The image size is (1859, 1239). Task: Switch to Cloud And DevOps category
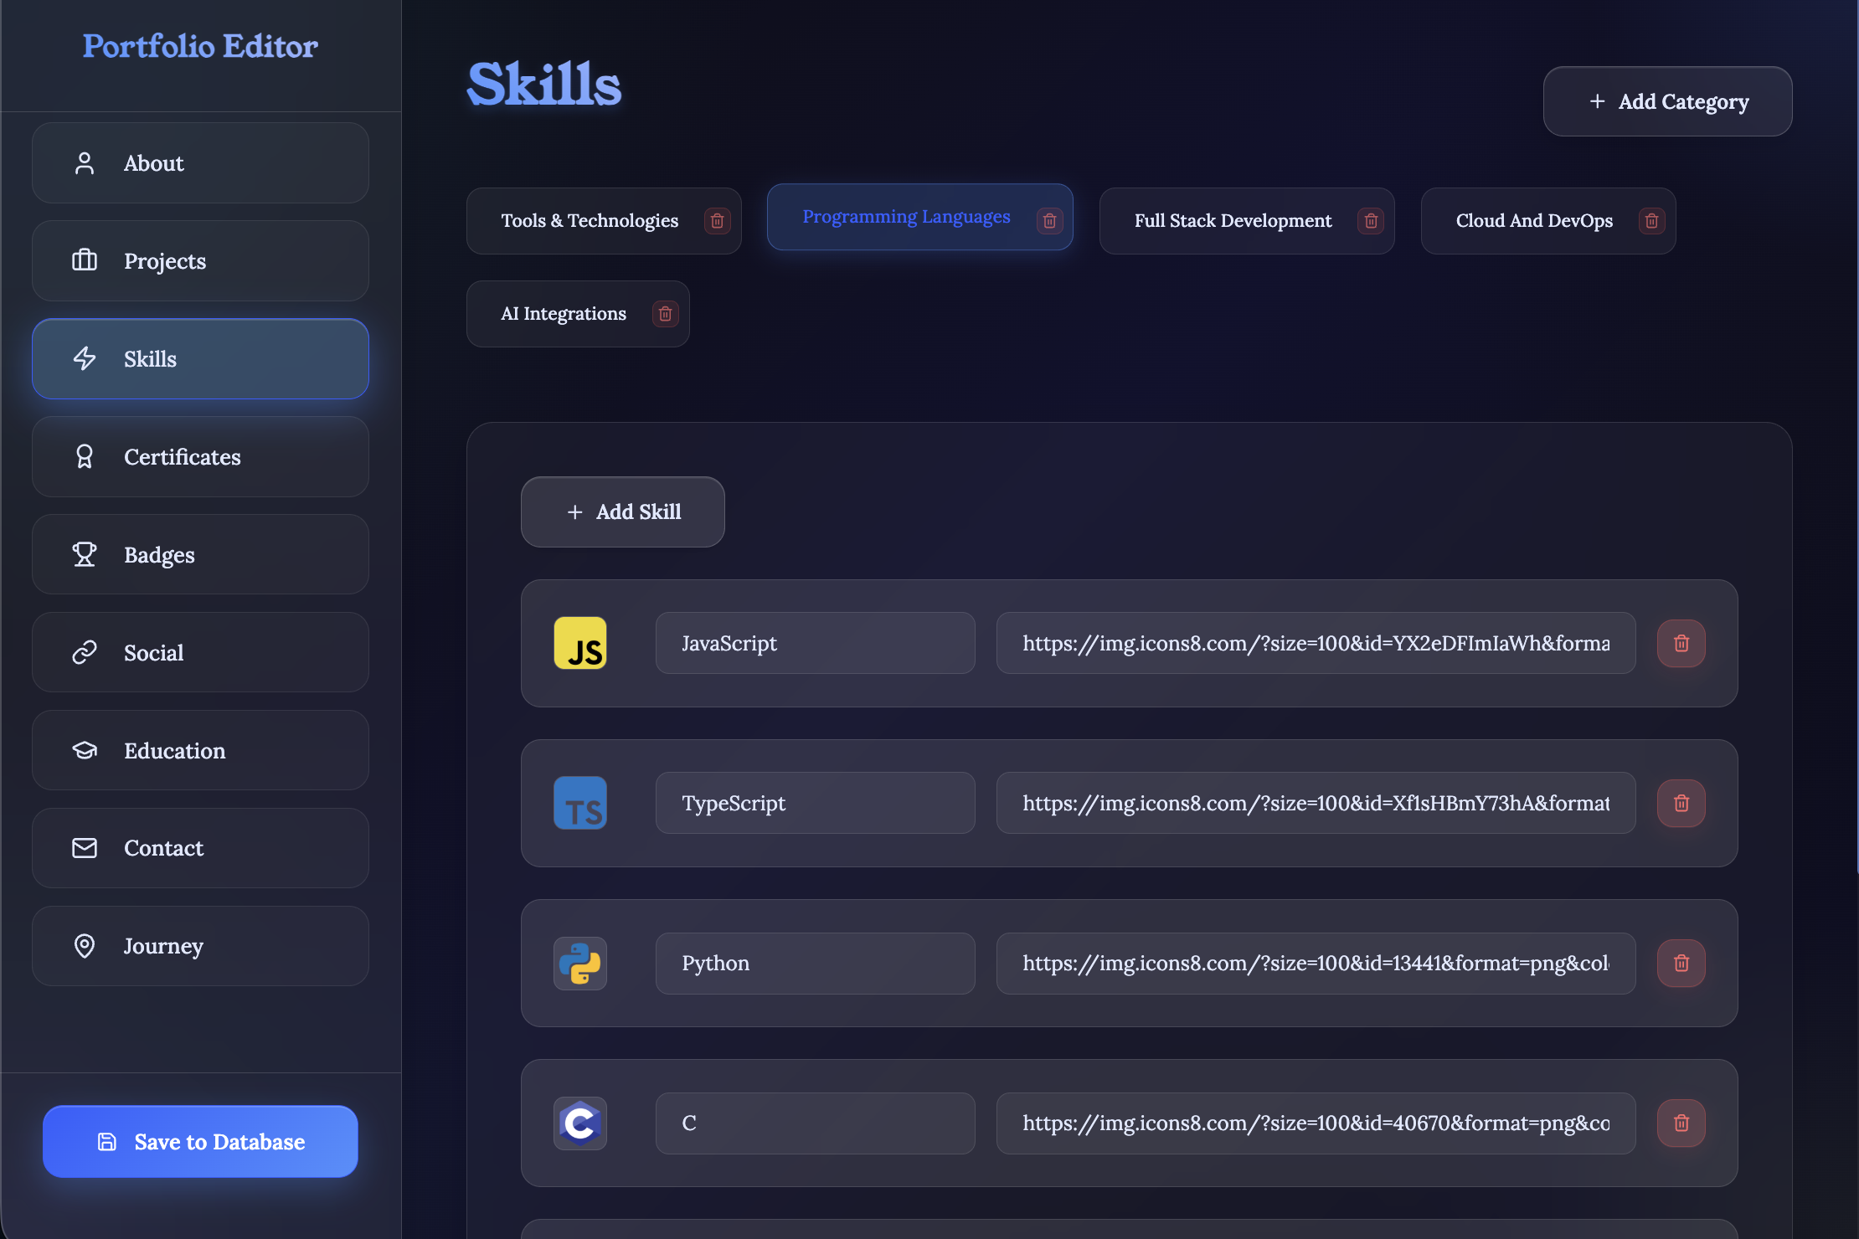tap(1533, 221)
